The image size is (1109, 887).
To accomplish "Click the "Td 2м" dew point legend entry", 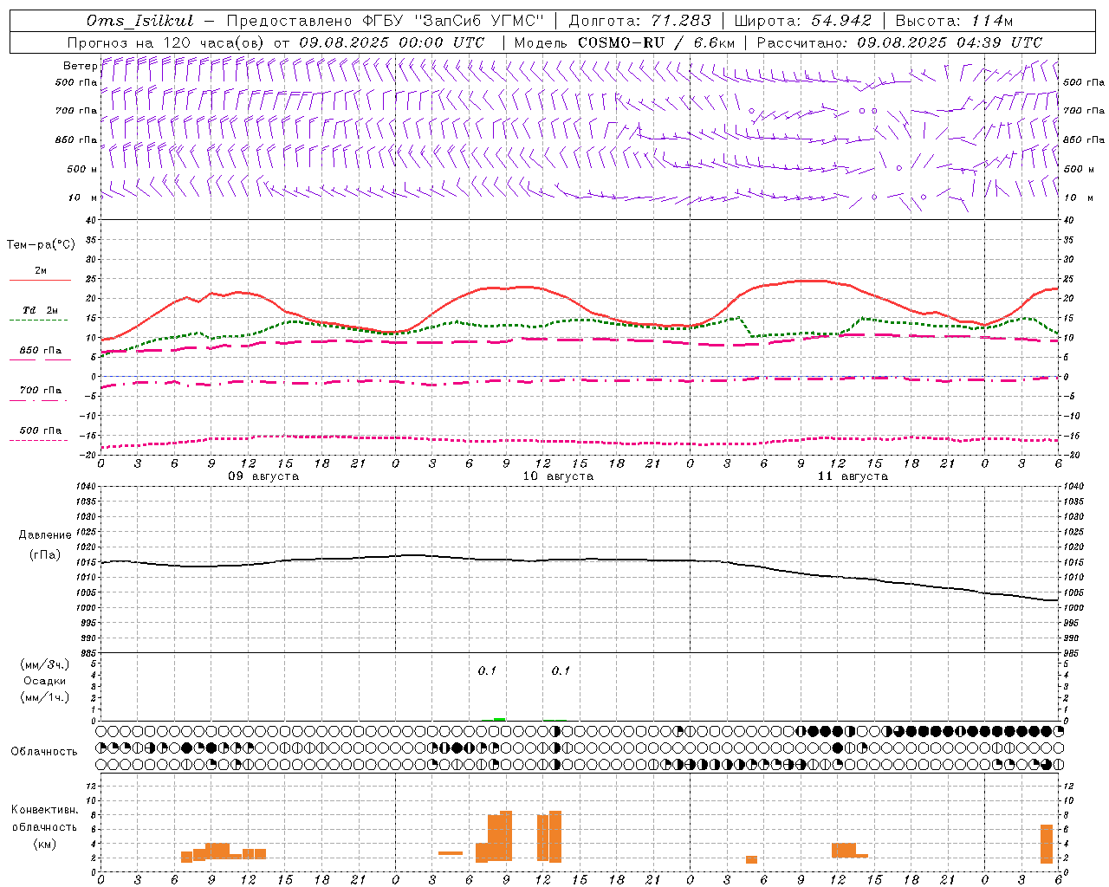I will pyautogui.click(x=41, y=310).
